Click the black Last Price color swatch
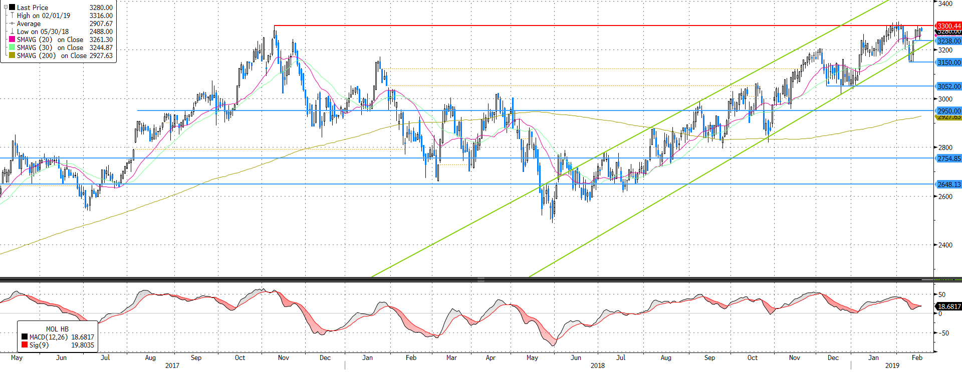962x372 pixels. coord(12,7)
